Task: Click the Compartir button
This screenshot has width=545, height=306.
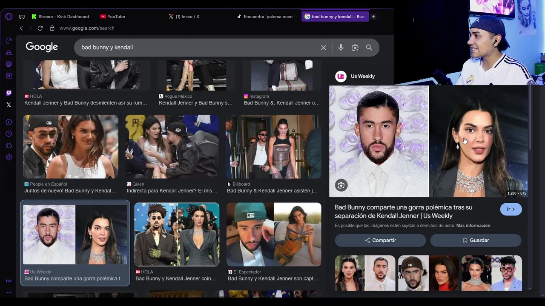Action: [x=380, y=240]
